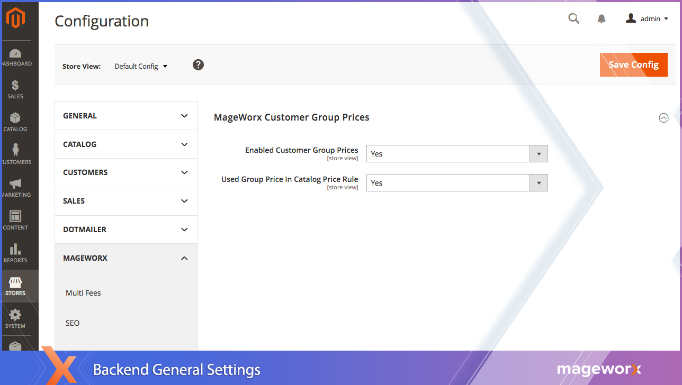The width and height of the screenshot is (682, 385).
Task: Expand the General configuration section
Action: point(126,116)
